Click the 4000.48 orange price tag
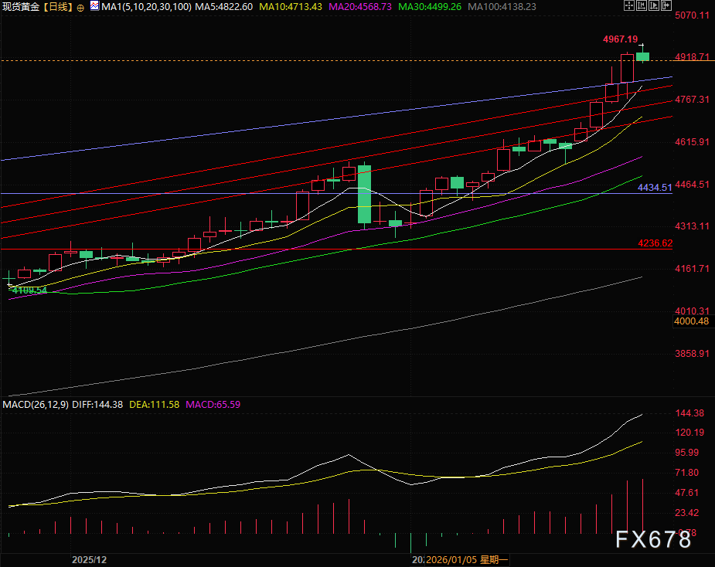 [x=692, y=321]
